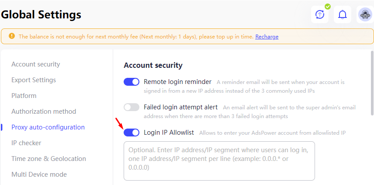Click the Global Settings page title
Viewport: 374px width, 185px height.
point(41,14)
